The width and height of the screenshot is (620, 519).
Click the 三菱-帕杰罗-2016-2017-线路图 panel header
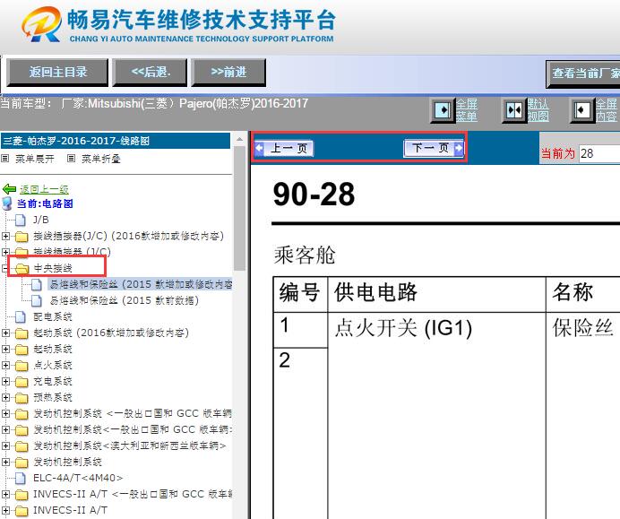coord(116,141)
